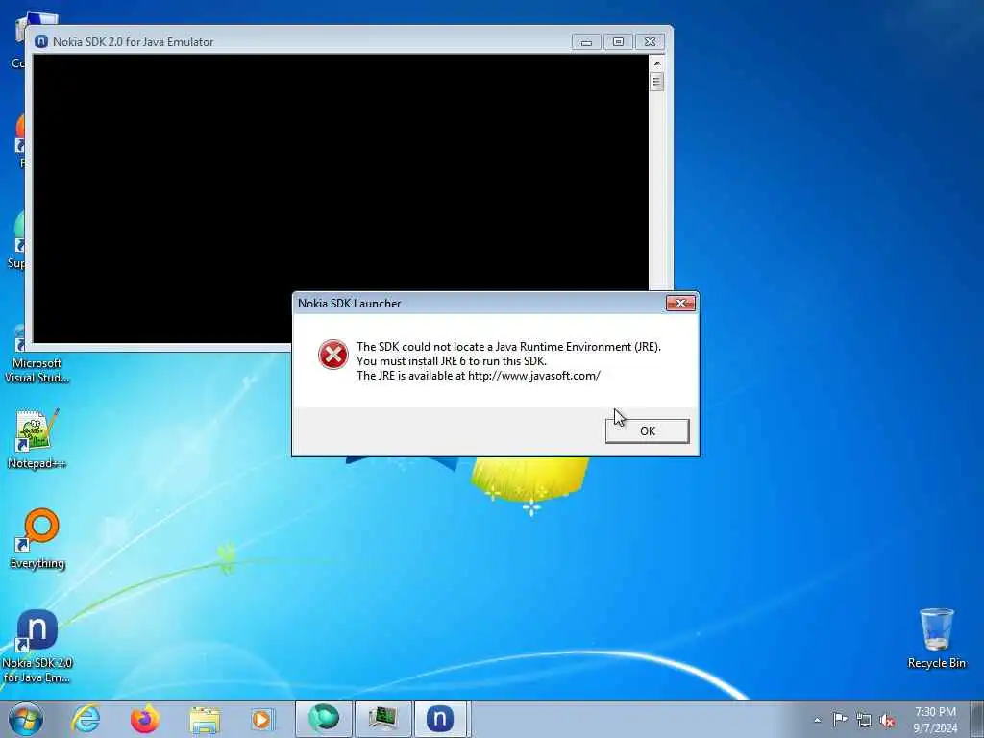Screen dimensions: 984x738
Task: Select the Notepad++ desktop shortcut
Action: click(37, 438)
